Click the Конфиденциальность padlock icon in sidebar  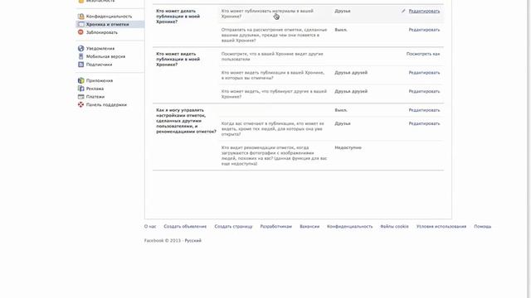click(81, 17)
